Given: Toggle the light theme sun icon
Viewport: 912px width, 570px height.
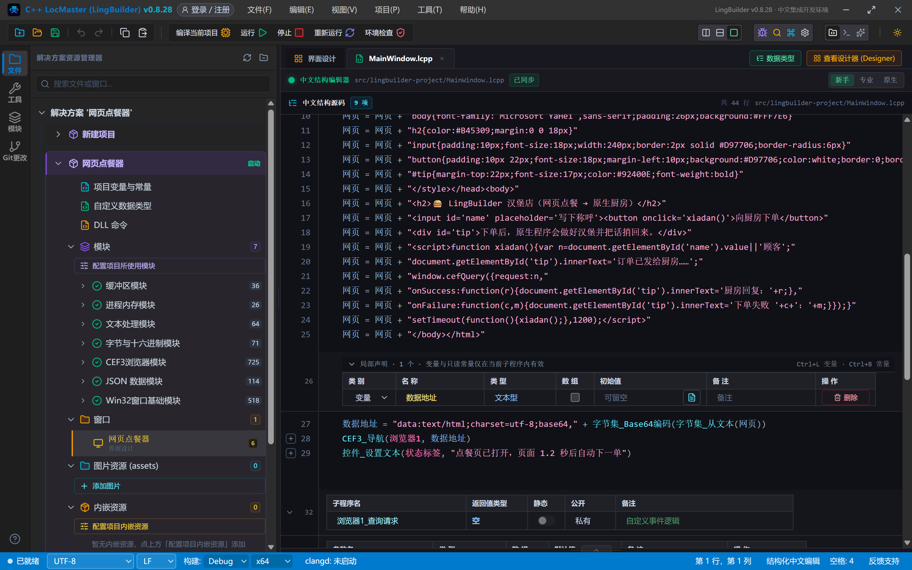Looking at the screenshot, I should 897,33.
